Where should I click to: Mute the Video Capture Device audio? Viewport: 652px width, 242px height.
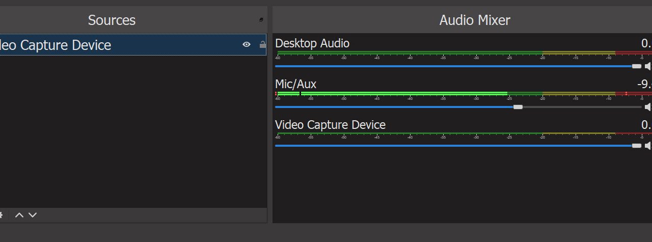click(648, 146)
